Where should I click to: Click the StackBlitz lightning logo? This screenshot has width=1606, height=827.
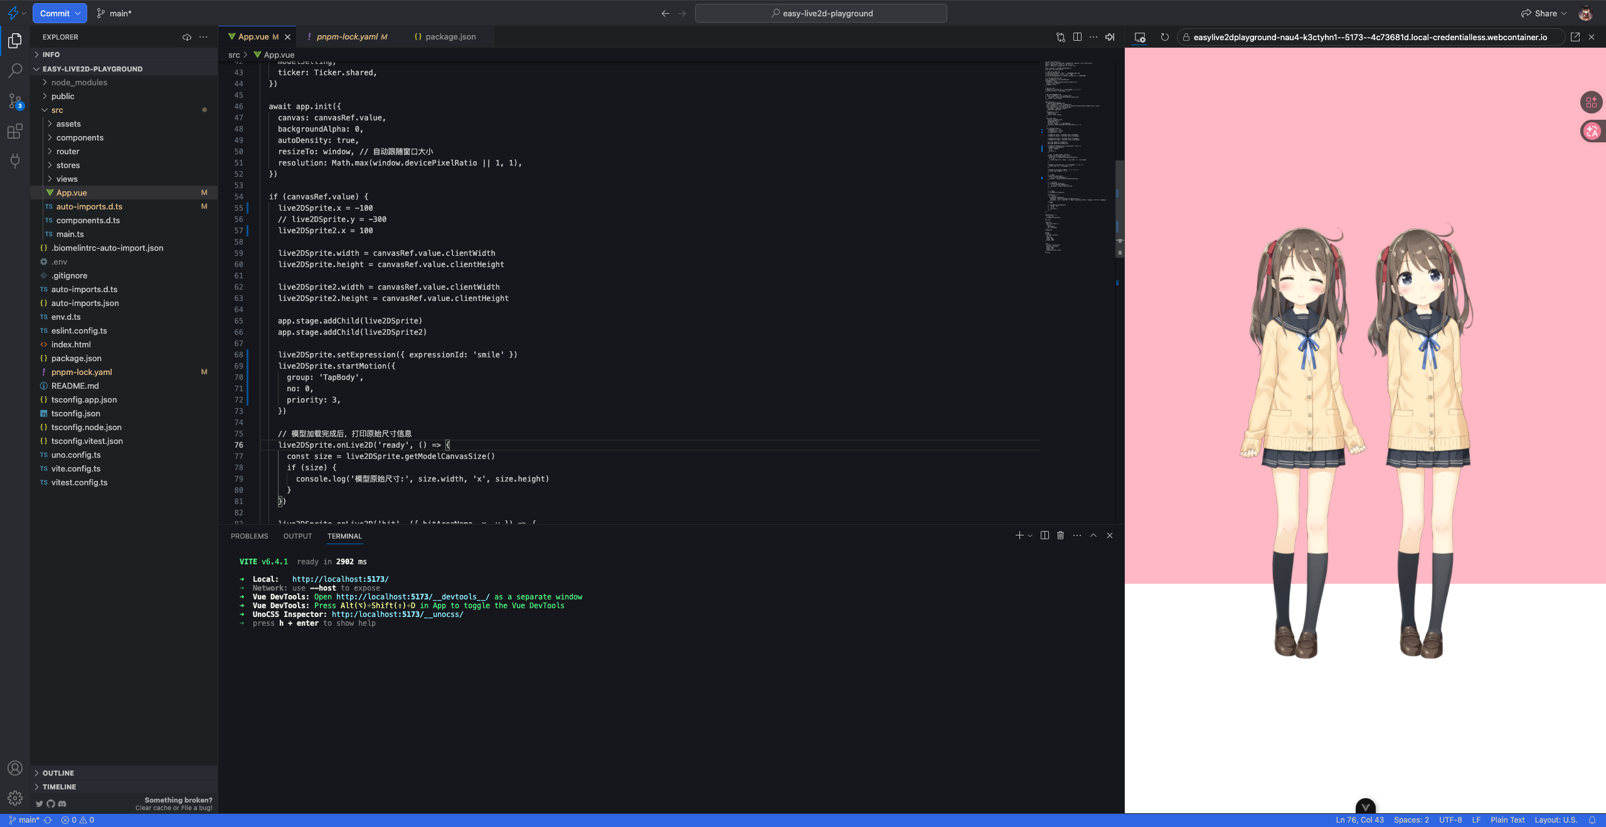pos(13,13)
